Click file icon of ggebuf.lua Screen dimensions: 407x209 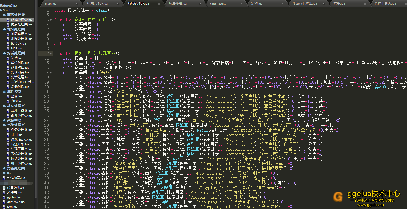[x=4, y=197]
